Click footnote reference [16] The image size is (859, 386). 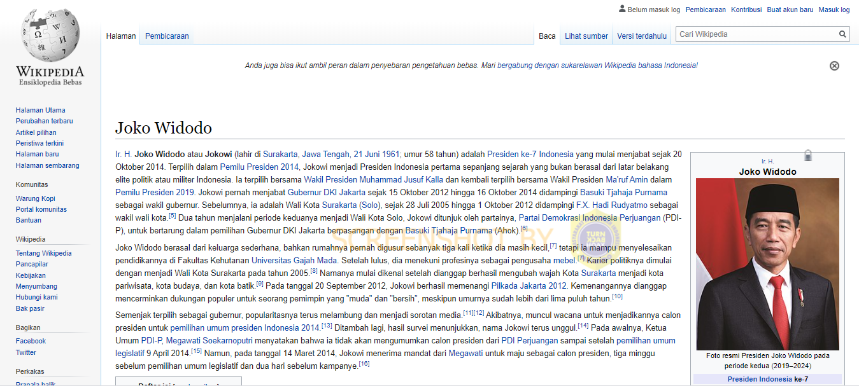point(364,364)
